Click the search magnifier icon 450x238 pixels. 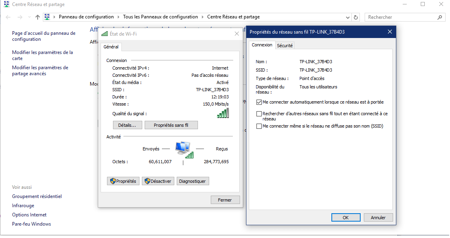(x=440, y=17)
